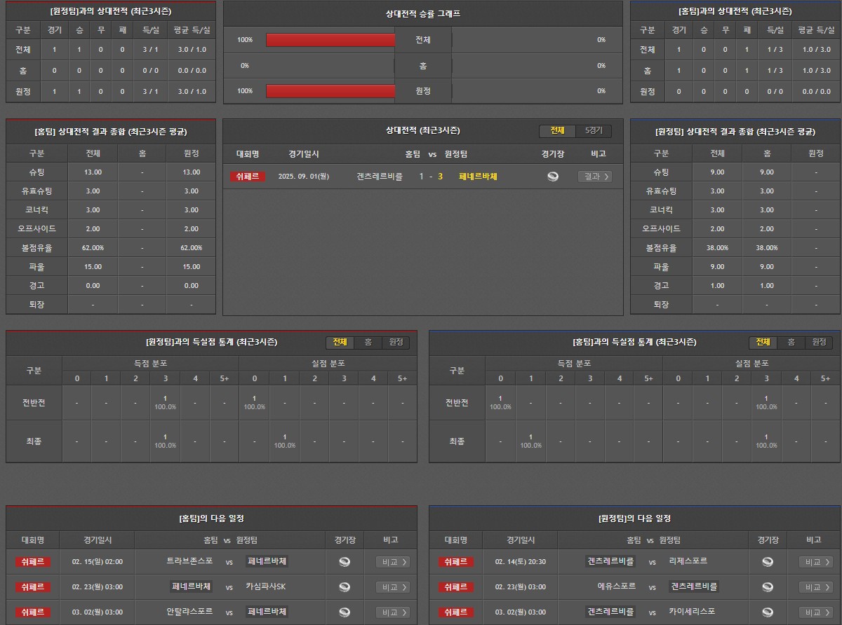Select 원정 in the [홈팀] goal stats panel
The image size is (842, 625).
pos(819,343)
